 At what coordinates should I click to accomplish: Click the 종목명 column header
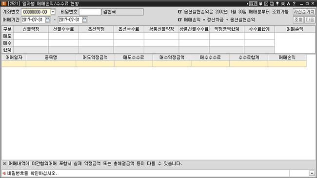point(51,58)
